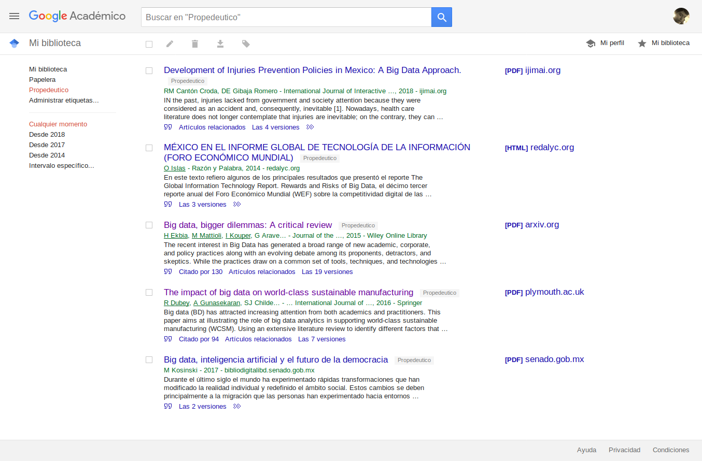Open Intervalo específico... date range option
Image resolution: width=702 pixels, height=461 pixels.
tap(62, 165)
